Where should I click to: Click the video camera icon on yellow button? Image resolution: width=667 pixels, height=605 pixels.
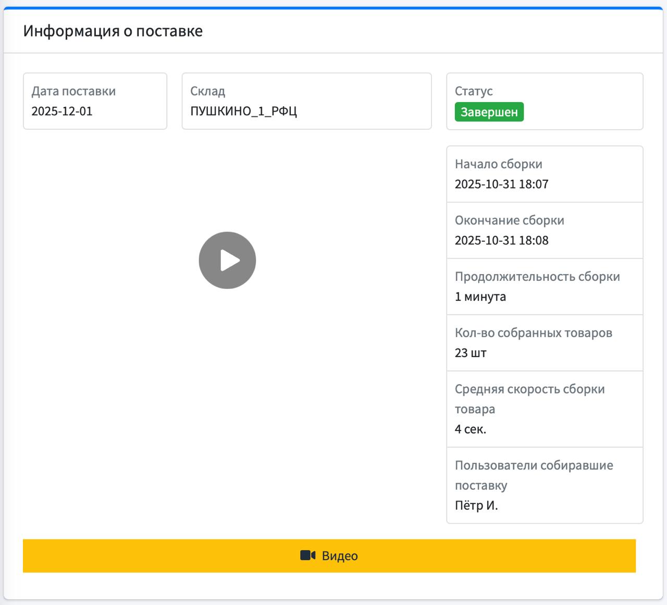(308, 555)
